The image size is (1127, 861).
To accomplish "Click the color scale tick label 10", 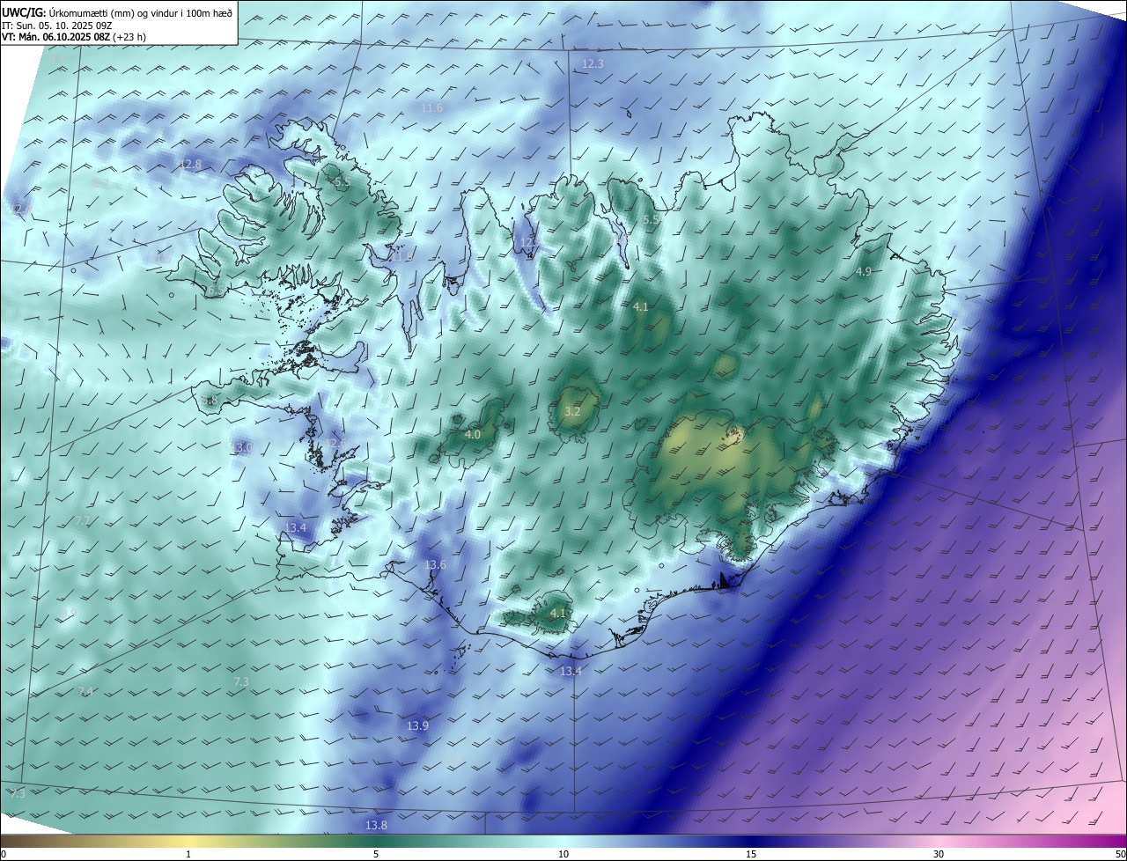I will pos(563,854).
